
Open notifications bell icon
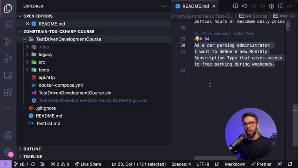pos(290,164)
